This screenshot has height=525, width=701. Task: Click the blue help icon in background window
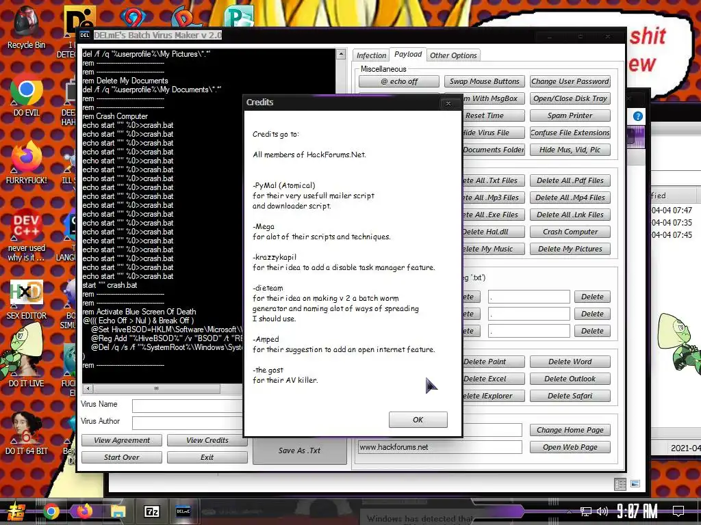(x=638, y=116)
